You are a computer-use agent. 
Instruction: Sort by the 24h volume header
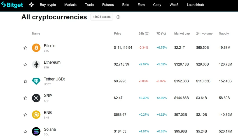click(204, 34)
